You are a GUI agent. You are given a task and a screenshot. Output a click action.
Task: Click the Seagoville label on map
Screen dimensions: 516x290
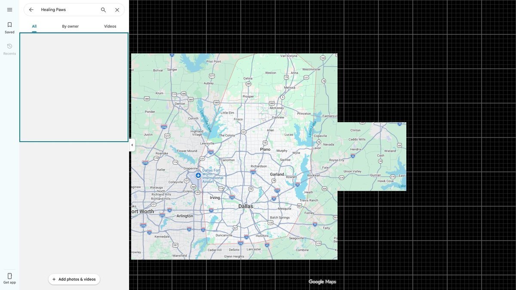point(297,238)
